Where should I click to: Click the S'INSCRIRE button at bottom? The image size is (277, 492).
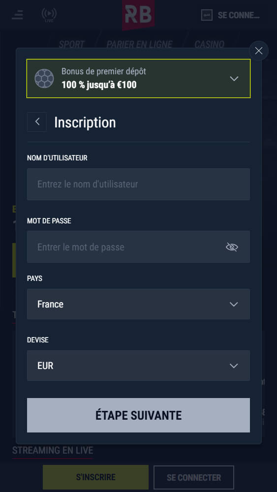[95, 477]
